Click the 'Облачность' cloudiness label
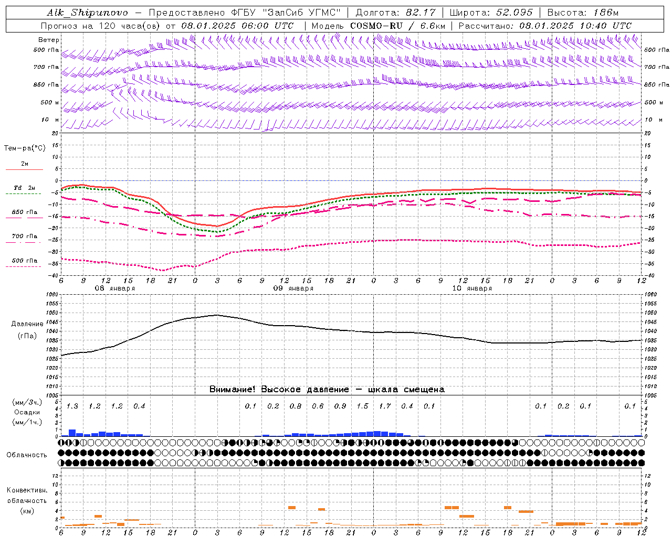 pos(27,455)
